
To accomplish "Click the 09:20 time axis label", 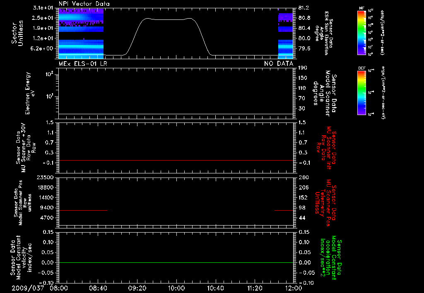I will [137, 288].
